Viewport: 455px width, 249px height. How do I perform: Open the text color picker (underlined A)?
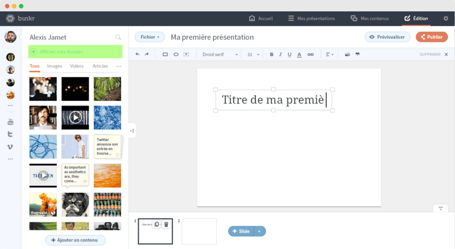click(300, 54)
